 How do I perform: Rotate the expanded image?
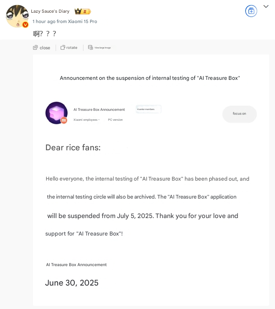tap(69, 48)
